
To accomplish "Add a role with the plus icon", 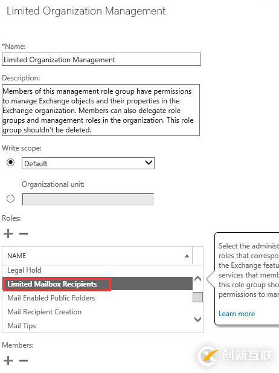I will point(8,233).
